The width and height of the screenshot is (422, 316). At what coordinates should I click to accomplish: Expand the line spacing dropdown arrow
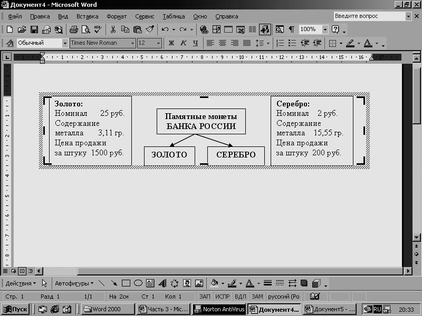tap(268, 43)
